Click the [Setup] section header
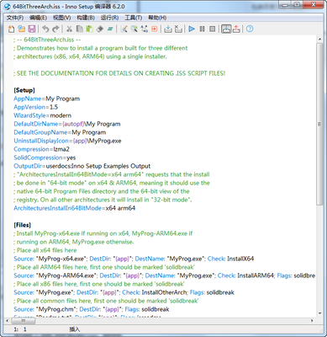This screenshot has width=327, height=337. pos(24,90)
